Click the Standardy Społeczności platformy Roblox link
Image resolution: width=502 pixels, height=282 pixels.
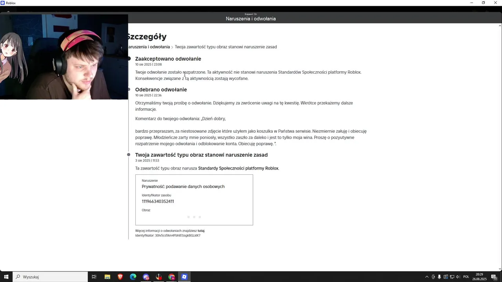(x=238, y=168)
